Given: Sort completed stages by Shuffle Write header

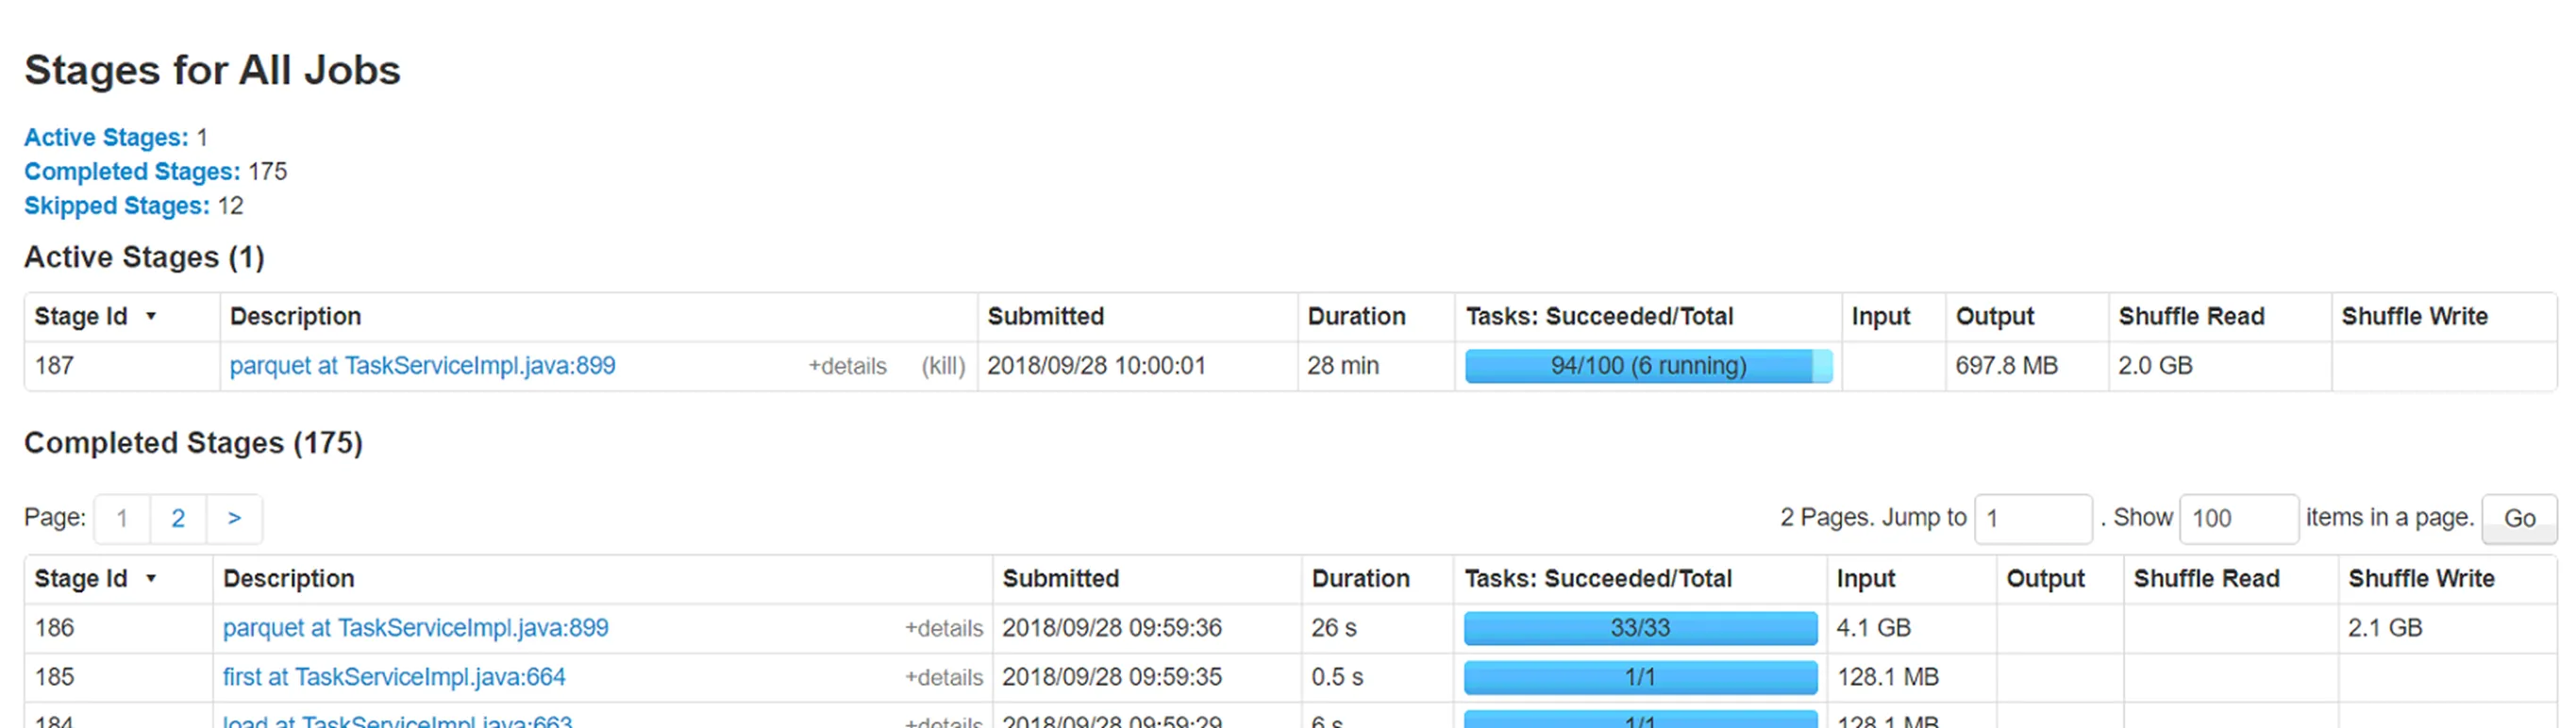Looking at the screenshot, I should pyautogui.click(x=2421, y=578).
